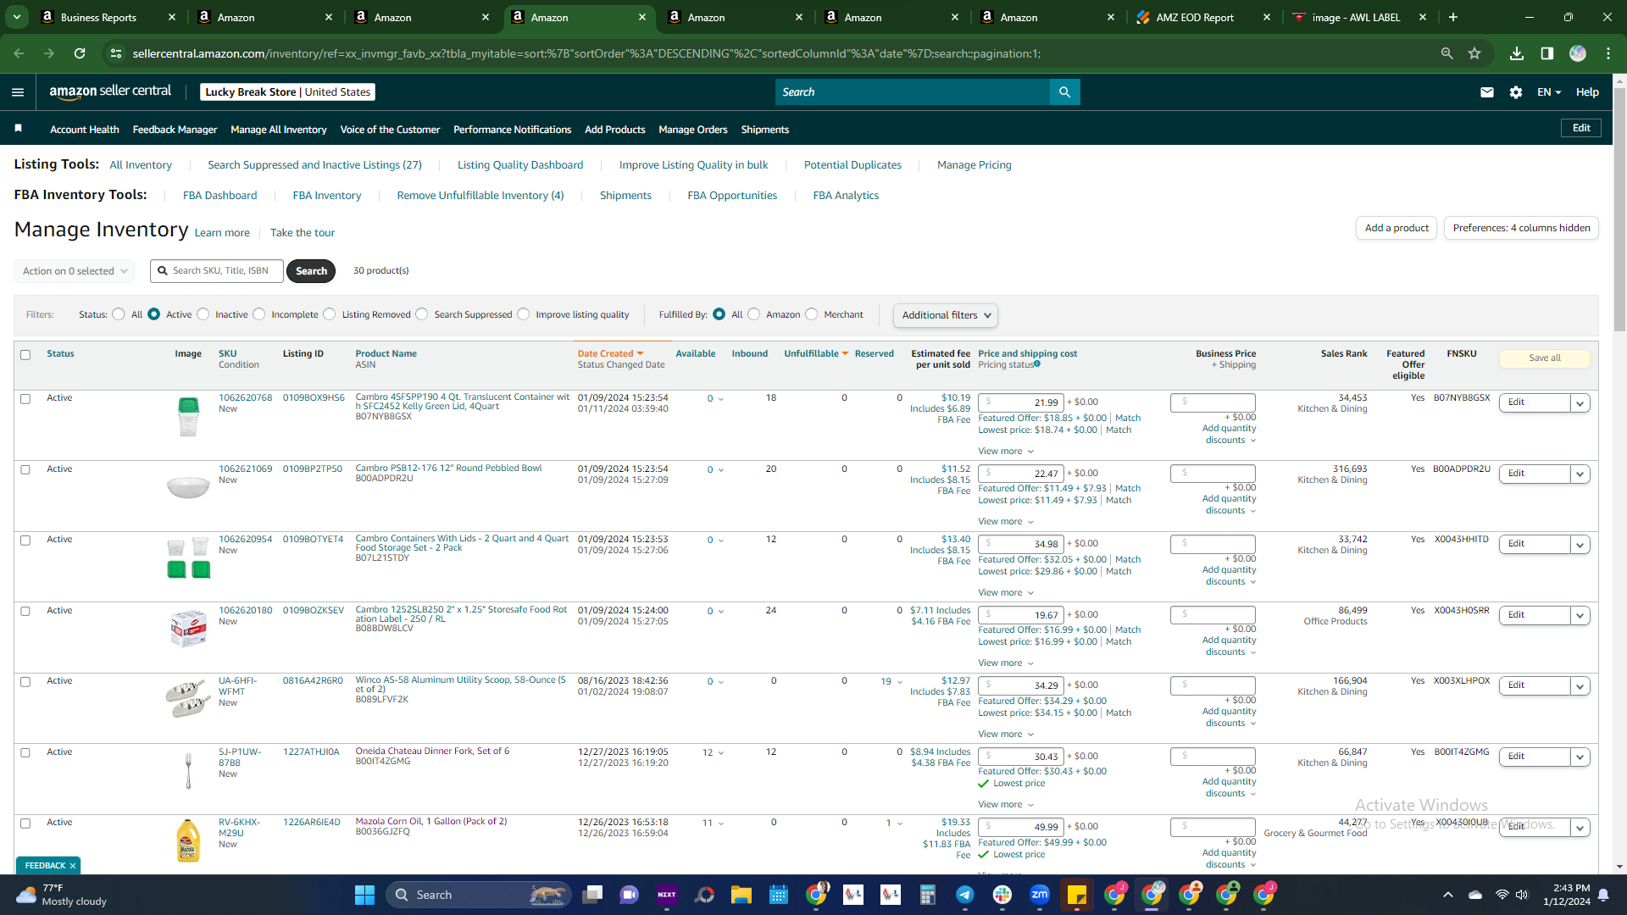
Task: Expand the Additional filters dropdown
Action: click(945, 315)
